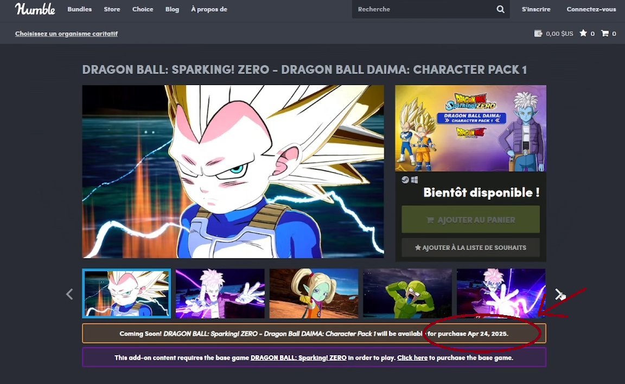This screenshot has width=625, height=384.
Task: Select the pink-haired character casting purple energy thumbnail
Action: [220, 293]
